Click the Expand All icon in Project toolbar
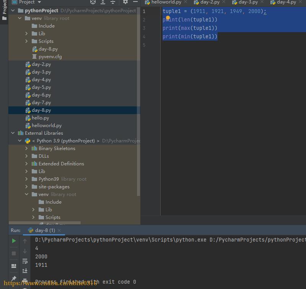Screen dimensions: 306x289 103,2
